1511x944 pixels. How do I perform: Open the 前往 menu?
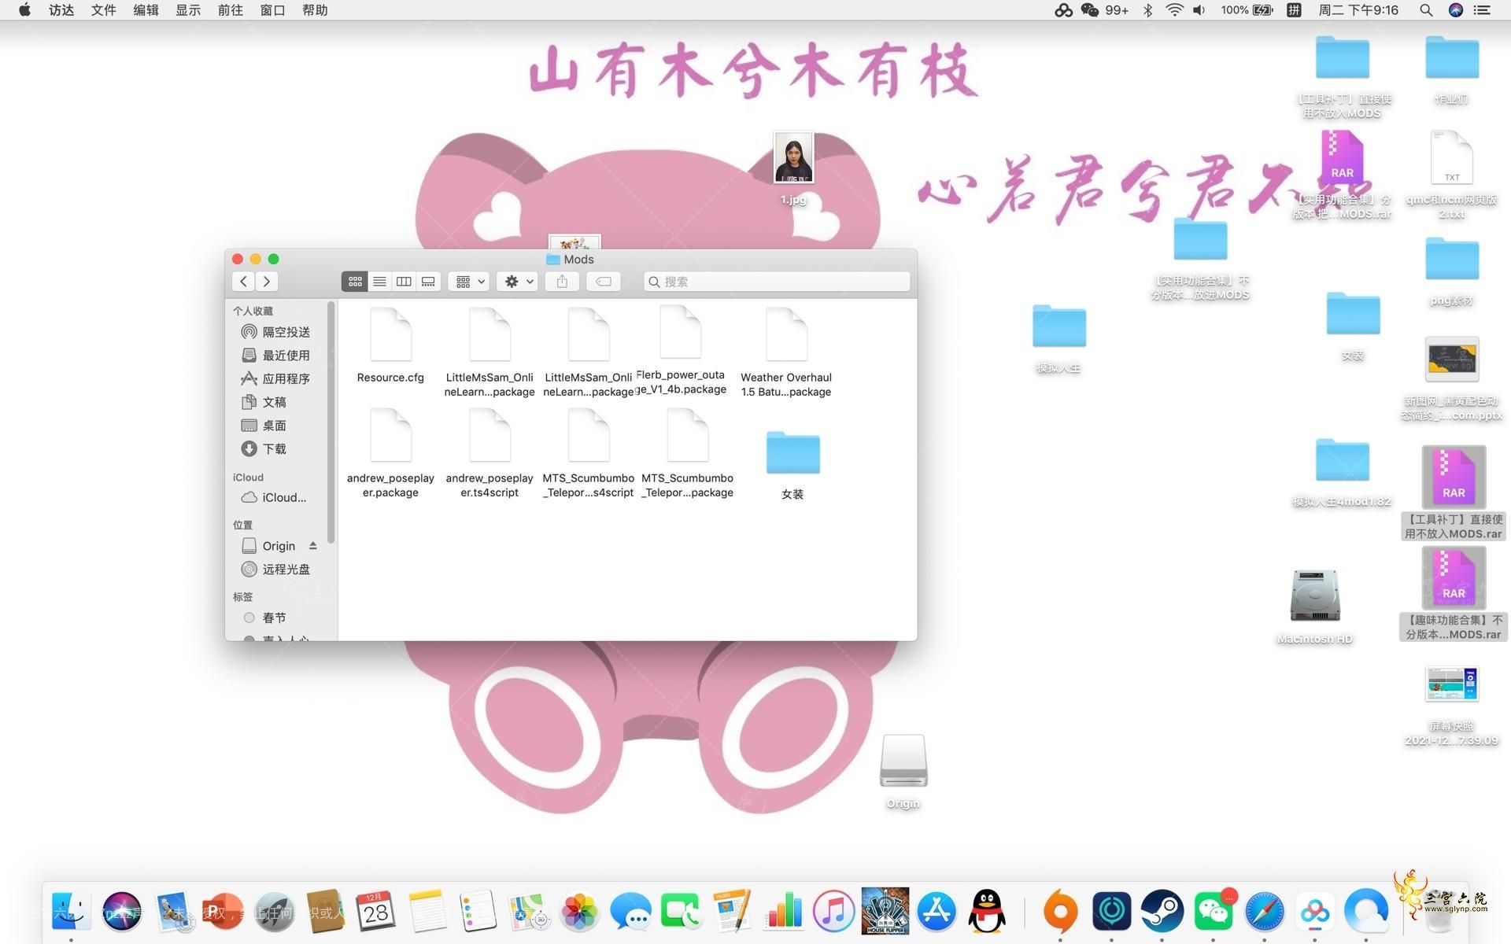230,10
